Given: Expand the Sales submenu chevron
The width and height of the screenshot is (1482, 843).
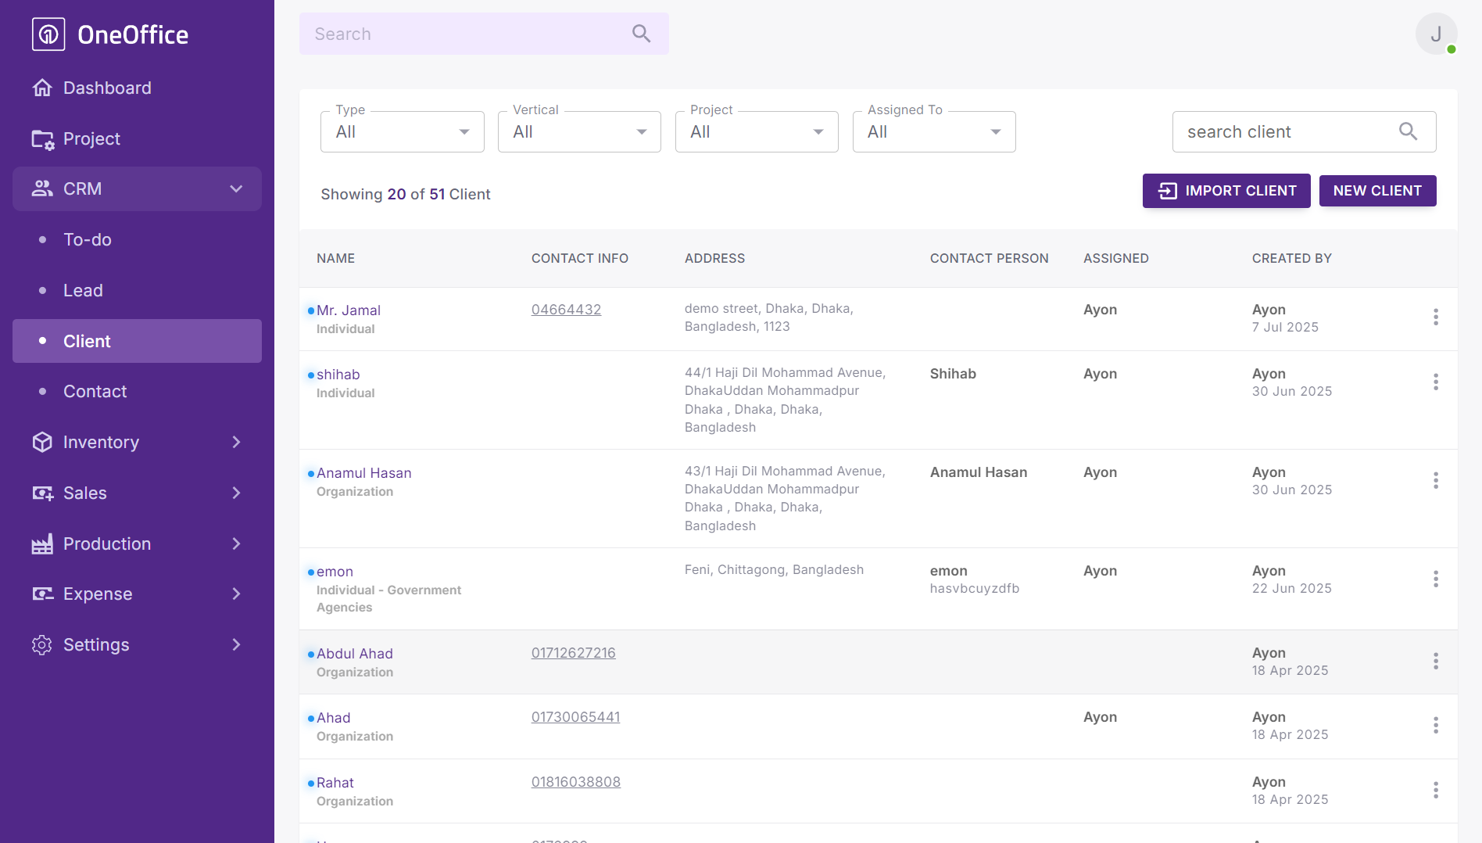Looking at the screenshot, I should [x=236, y=493].
